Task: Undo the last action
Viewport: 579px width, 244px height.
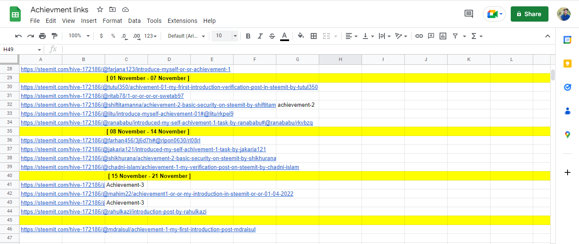Action: (x=19, y=36)
